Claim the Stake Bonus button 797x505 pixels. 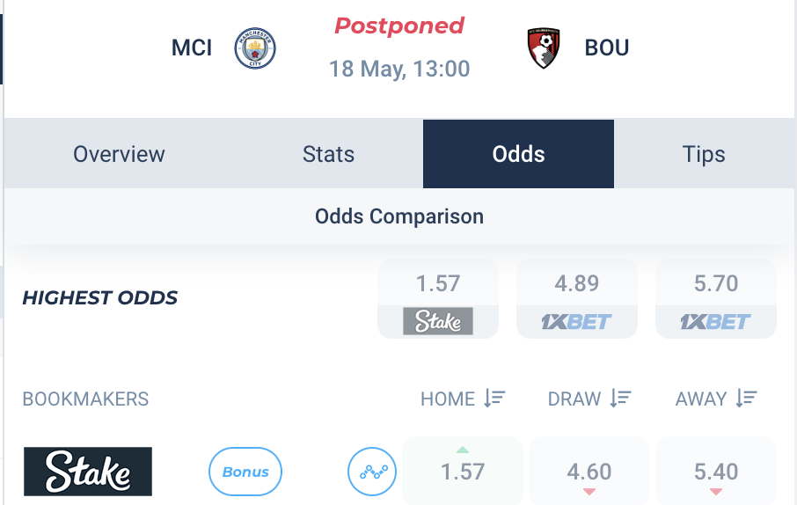point(245,472)
